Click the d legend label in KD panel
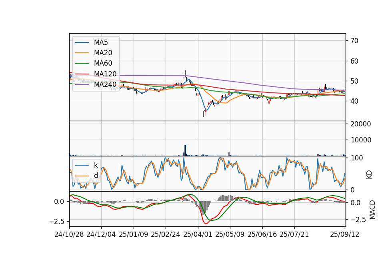The image size is (384, 276). click(x=96, y=176)
